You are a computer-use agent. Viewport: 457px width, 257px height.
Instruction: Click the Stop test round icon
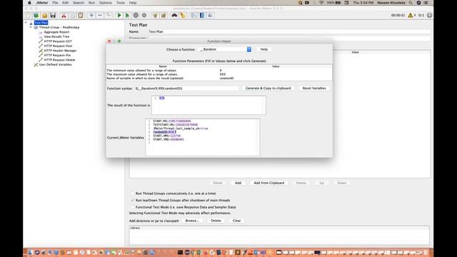coord(136,15)
